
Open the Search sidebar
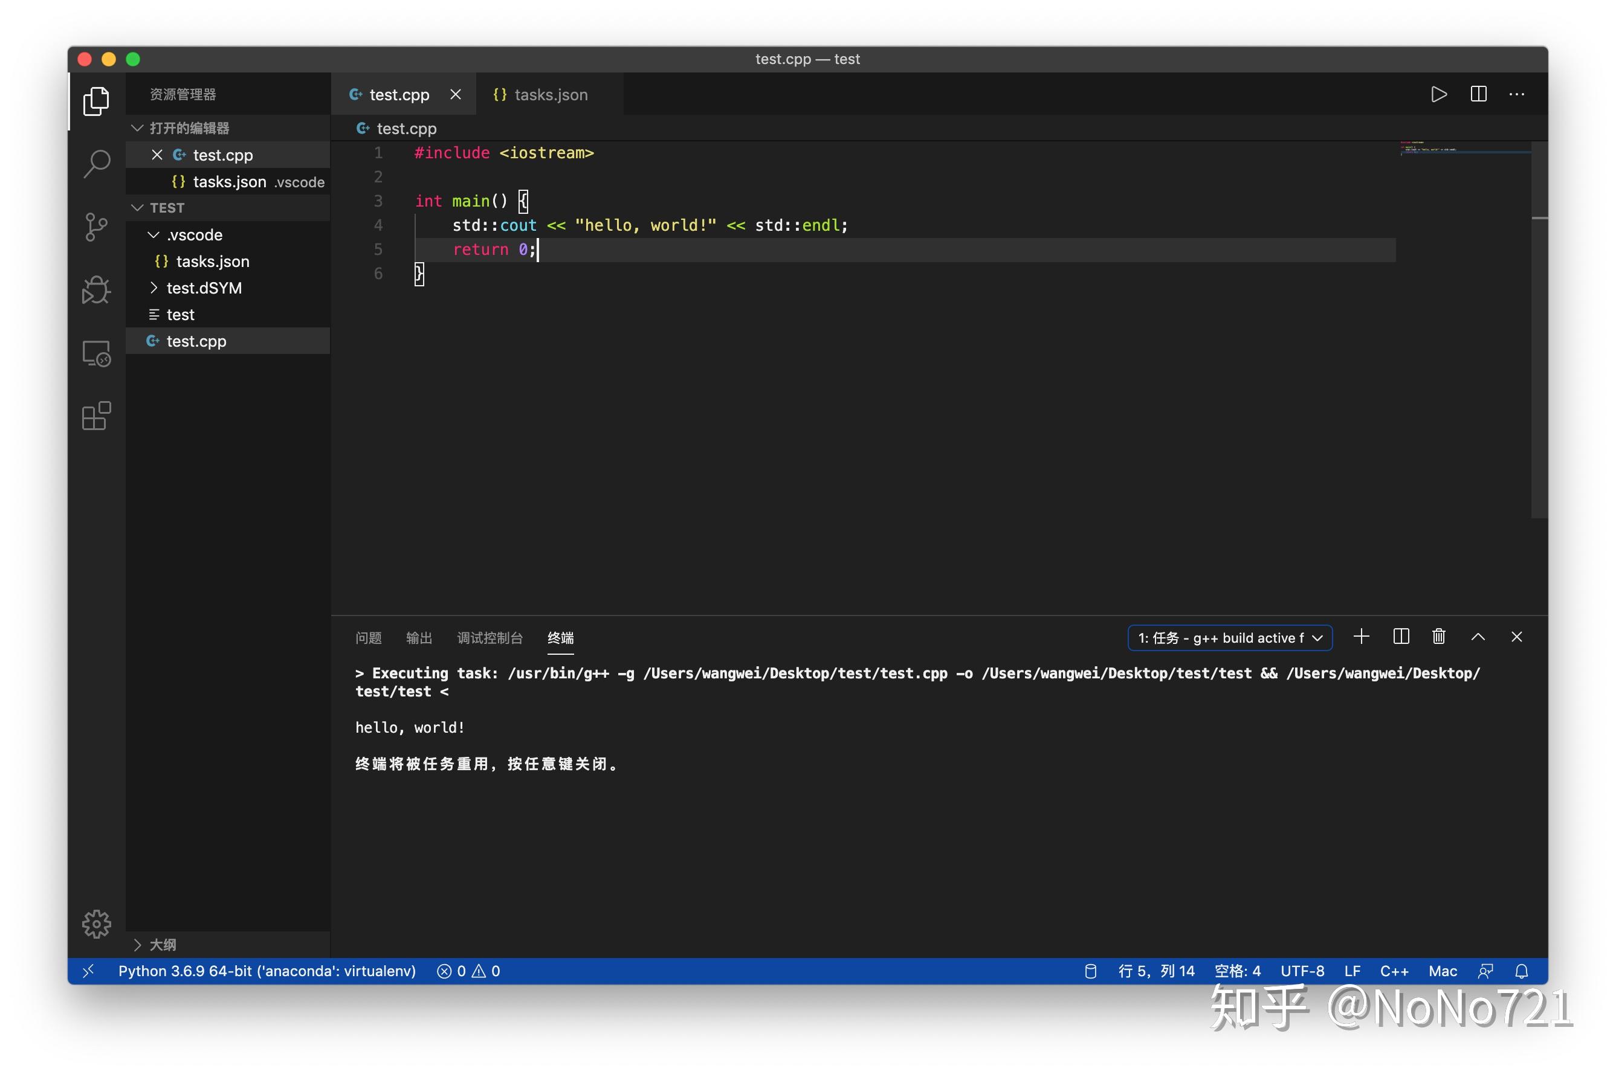click(96, 163)
